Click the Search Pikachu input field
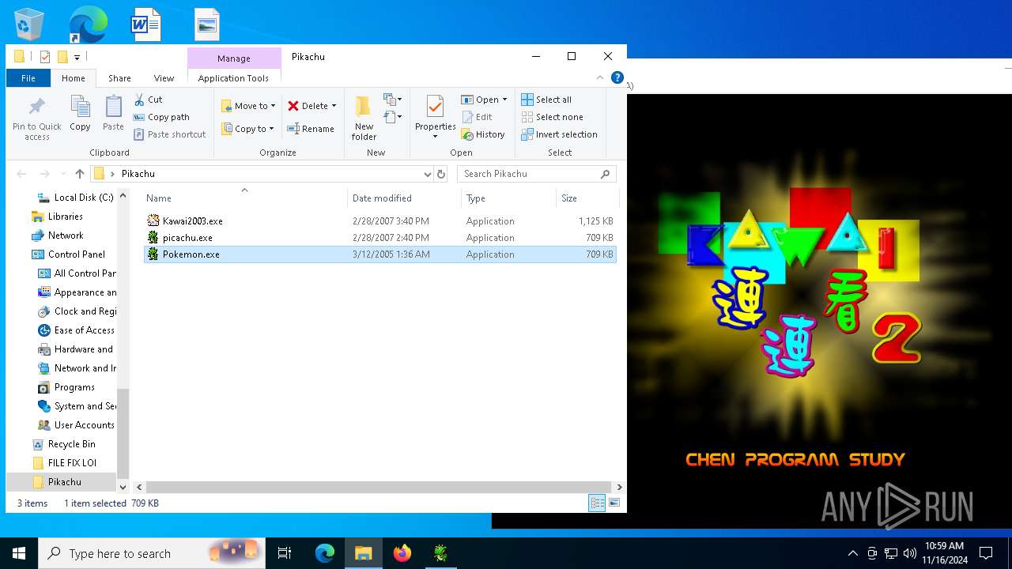 528,174
